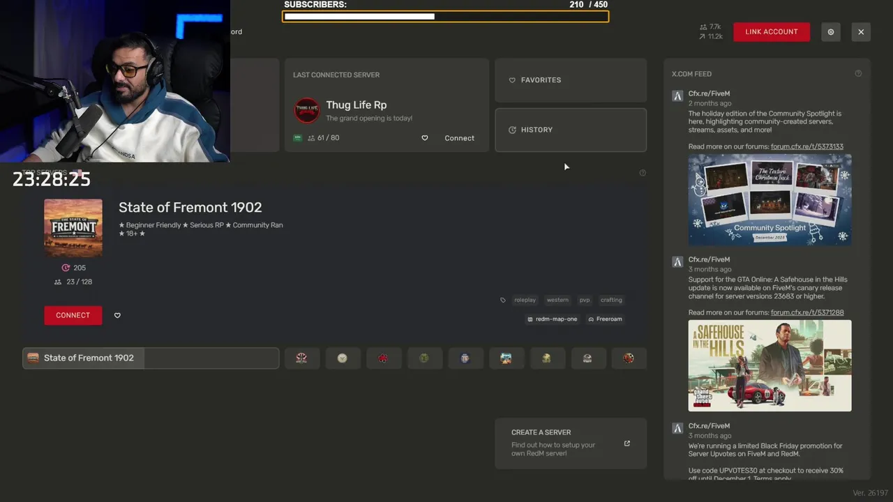Connect to State of Fremont 1902 server
Screen dimensions: 893x502
click(73, 315)
